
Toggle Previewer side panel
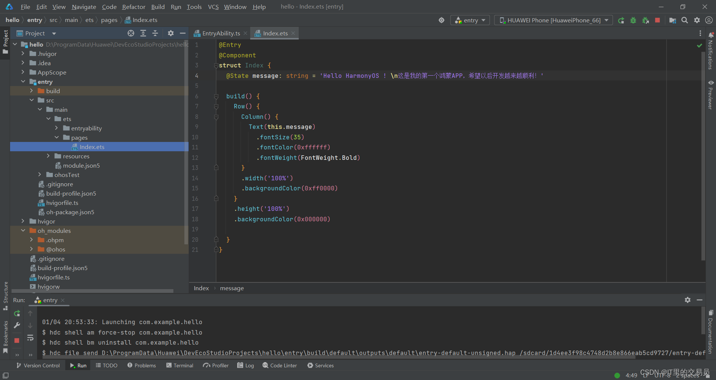point(710,95)
